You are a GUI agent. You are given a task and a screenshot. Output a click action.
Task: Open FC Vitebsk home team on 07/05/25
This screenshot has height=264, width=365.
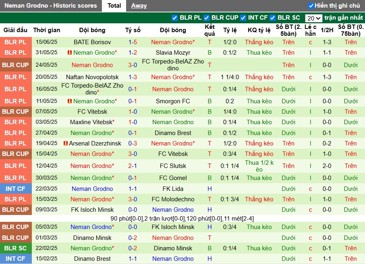(x=92, y=112)
